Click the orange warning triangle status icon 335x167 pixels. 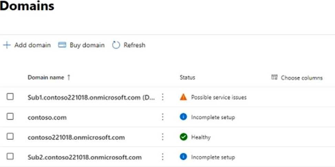pyautogui.click(x=183, y=97)
